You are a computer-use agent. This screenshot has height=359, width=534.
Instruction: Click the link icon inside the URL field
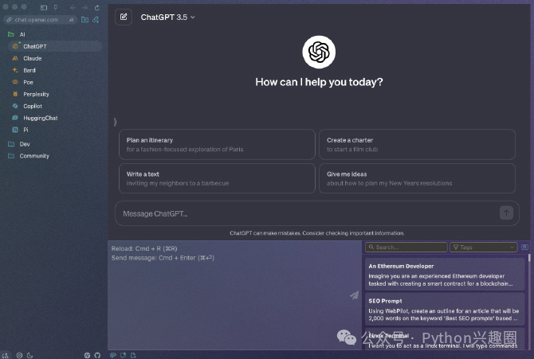10,20
